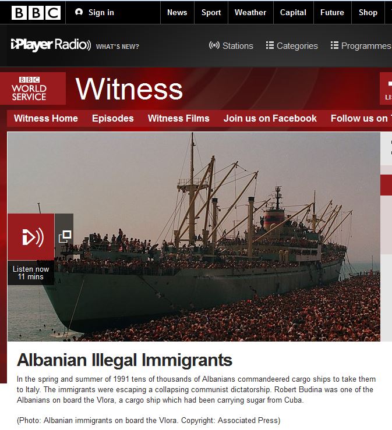Visit the BBC Shop link
392x430 pixels.
(x=368, y=12)
